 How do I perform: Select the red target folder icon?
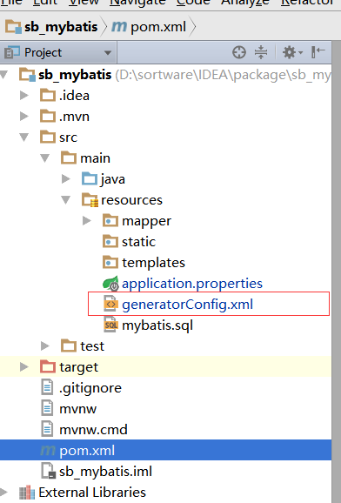click(48, 366)
